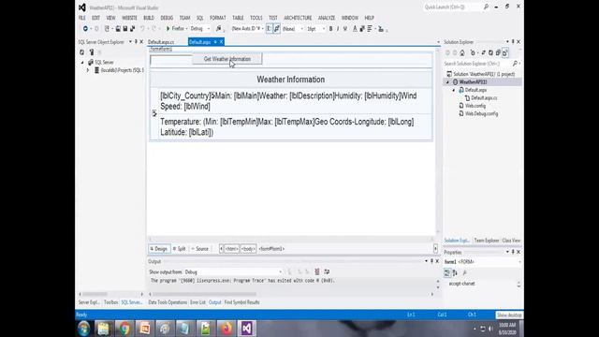Open the ARCHITECTURE menu
This screenshot has height=337, width=599.
pyautogui.click(x=298, y=18)
